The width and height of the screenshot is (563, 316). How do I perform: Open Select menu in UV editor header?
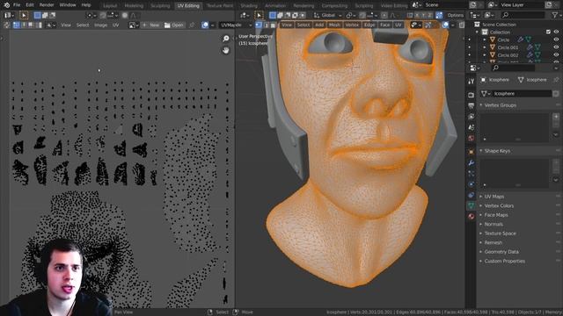tap(83, 25)
